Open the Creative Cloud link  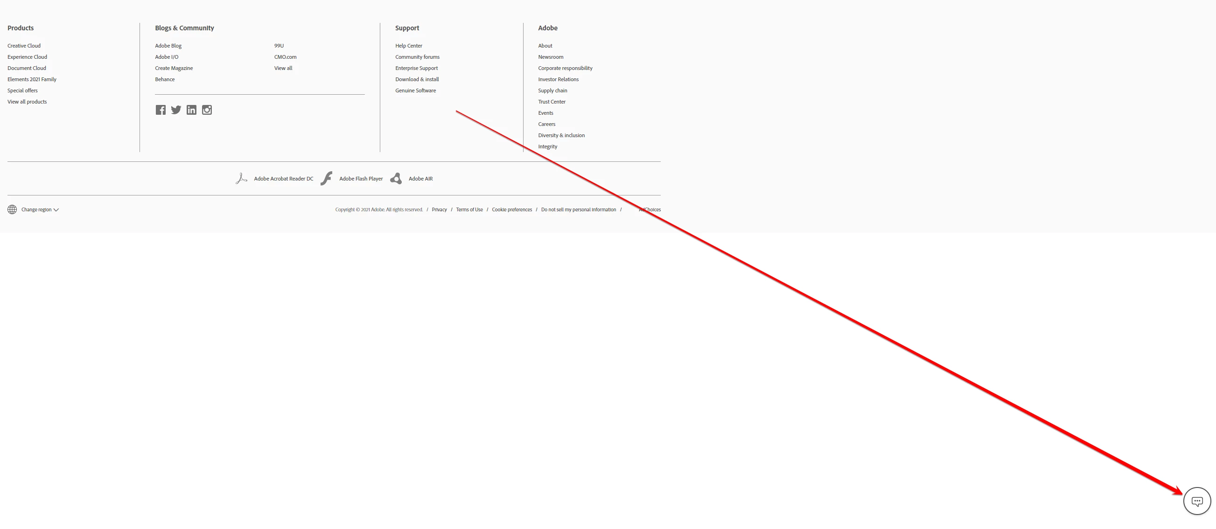[x=24, y=46]
